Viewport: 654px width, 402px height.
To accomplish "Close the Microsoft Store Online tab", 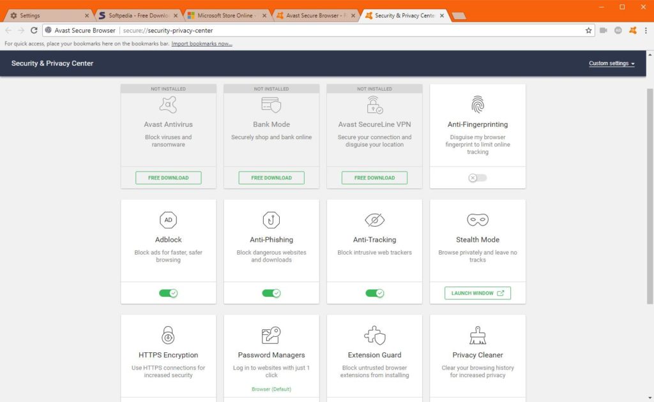I will point(264,15).
